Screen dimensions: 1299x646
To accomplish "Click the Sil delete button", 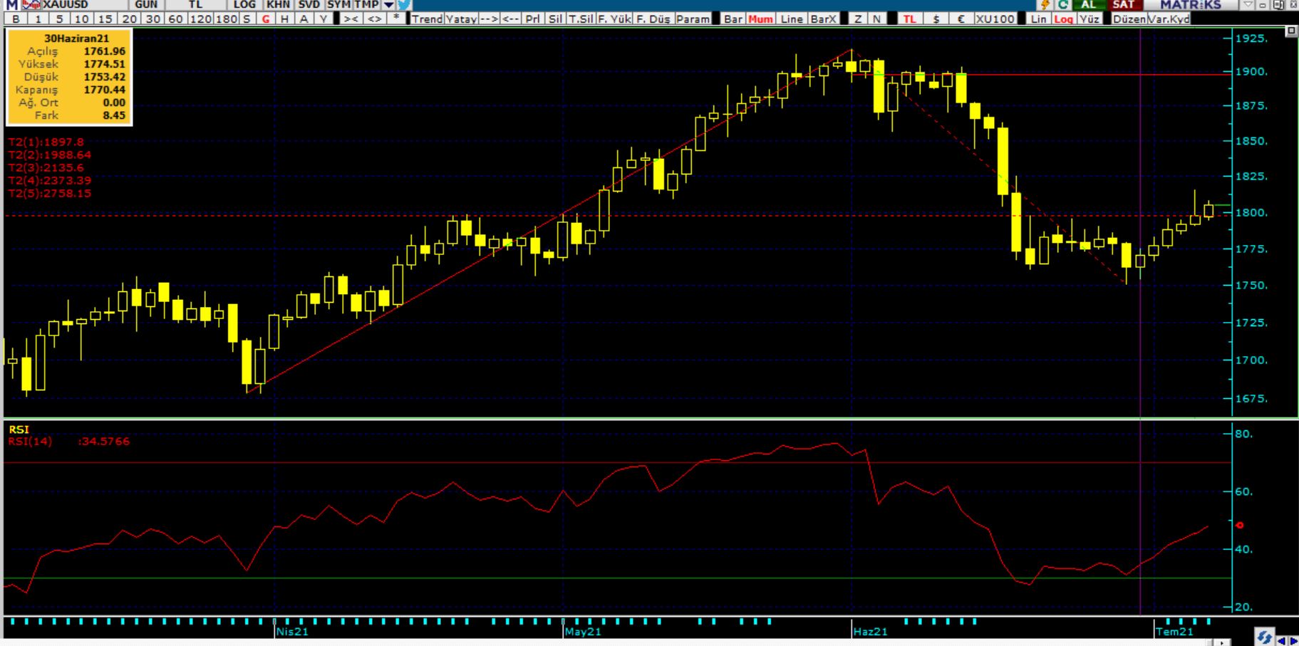I will 555,19.
